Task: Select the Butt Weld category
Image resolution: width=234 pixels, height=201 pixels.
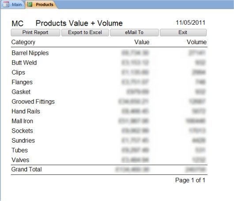Action: tap(24, 63)
